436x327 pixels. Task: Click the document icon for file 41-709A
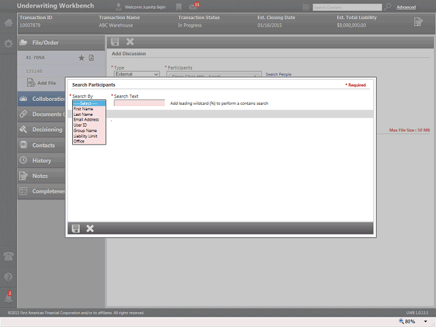[91, 58]
